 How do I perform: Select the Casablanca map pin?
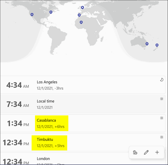(x=79, y=15)
